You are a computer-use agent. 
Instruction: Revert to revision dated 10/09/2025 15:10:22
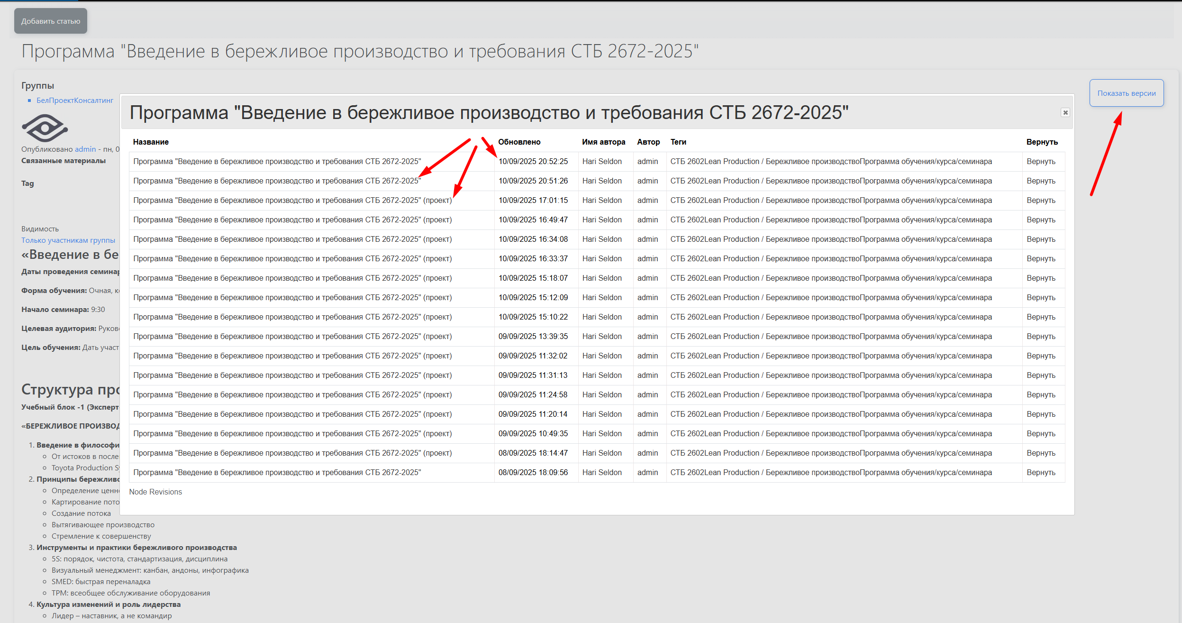[1041, 317]
